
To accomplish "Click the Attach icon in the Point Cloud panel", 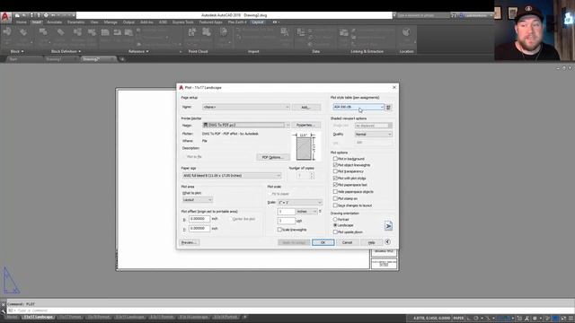I will (x=207, y=32).
